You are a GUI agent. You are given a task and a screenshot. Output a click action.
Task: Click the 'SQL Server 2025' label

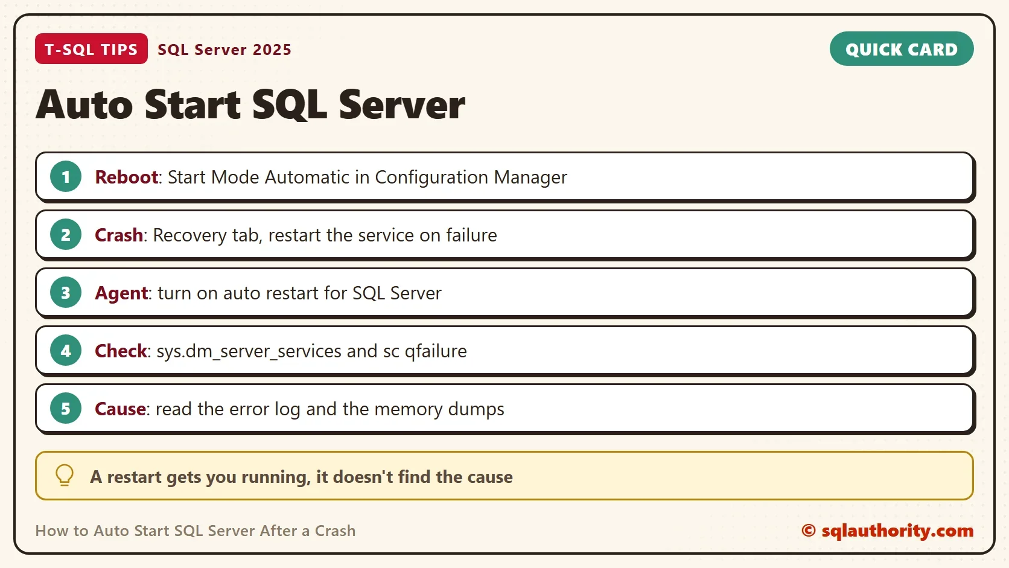point(224,49)
